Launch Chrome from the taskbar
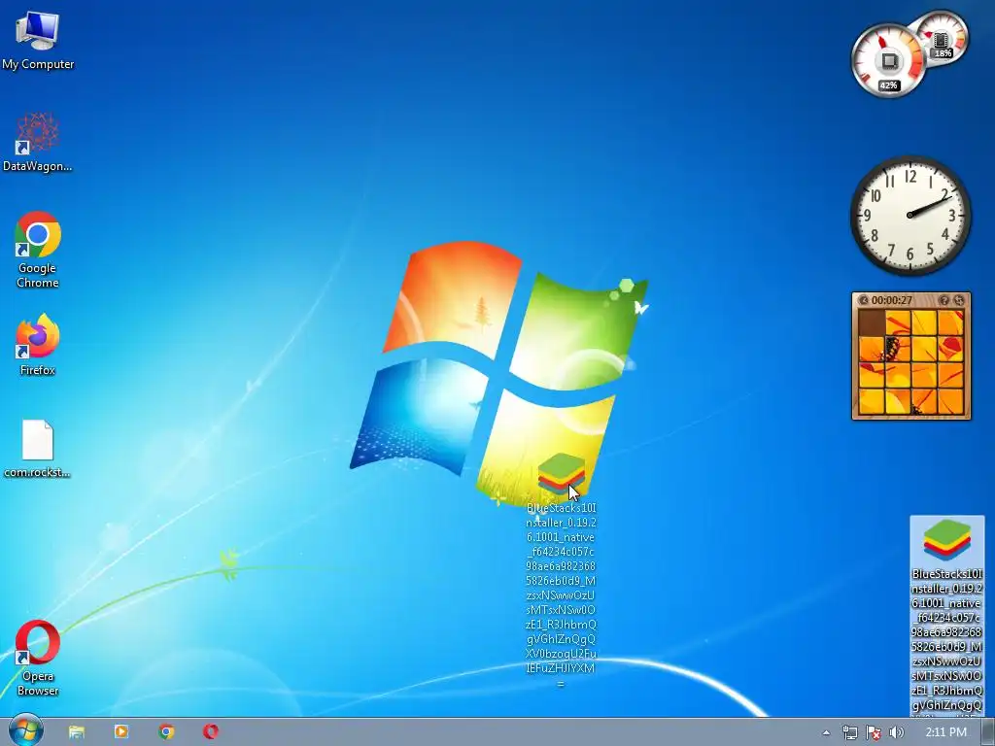The width and height of the screenshot is (995, 746). click(x=166, y=731)
